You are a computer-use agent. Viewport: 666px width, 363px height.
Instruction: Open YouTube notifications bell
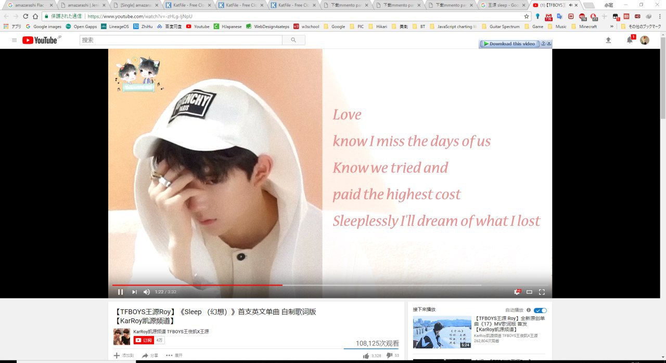coord(630,40)
